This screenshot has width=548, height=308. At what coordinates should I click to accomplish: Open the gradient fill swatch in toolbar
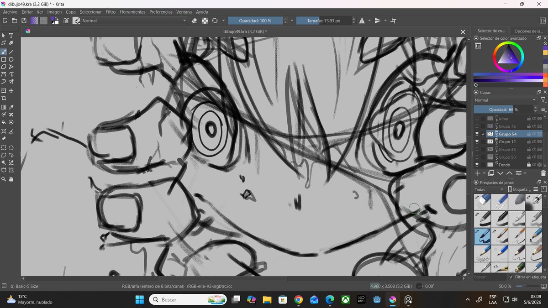34,21
